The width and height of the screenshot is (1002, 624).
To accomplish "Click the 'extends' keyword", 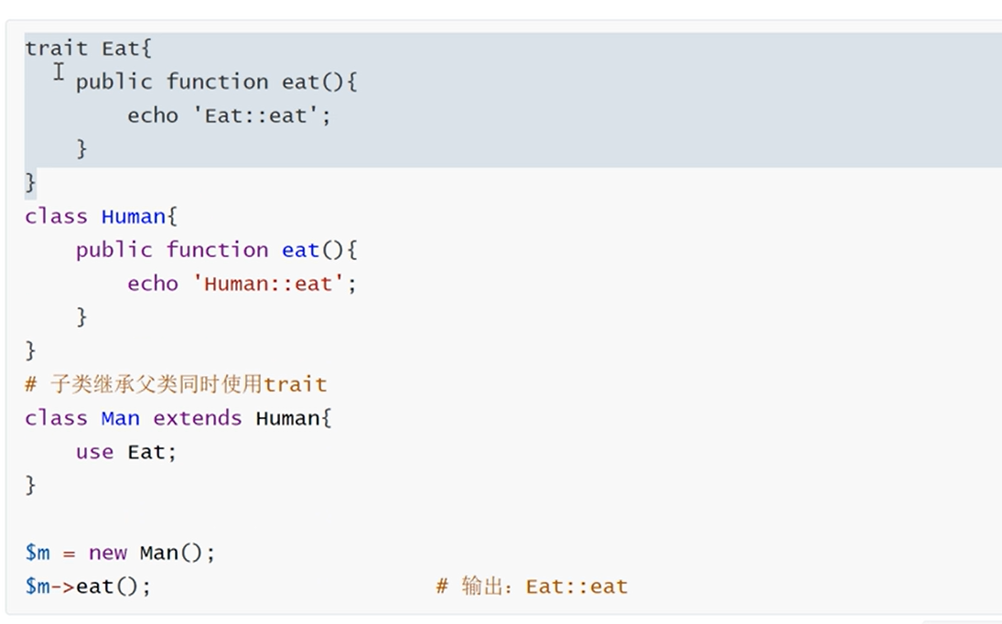I will click(197, 418).
